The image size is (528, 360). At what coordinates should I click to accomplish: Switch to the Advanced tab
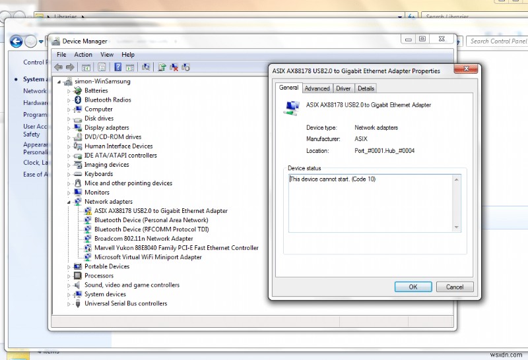pos(317,88)
